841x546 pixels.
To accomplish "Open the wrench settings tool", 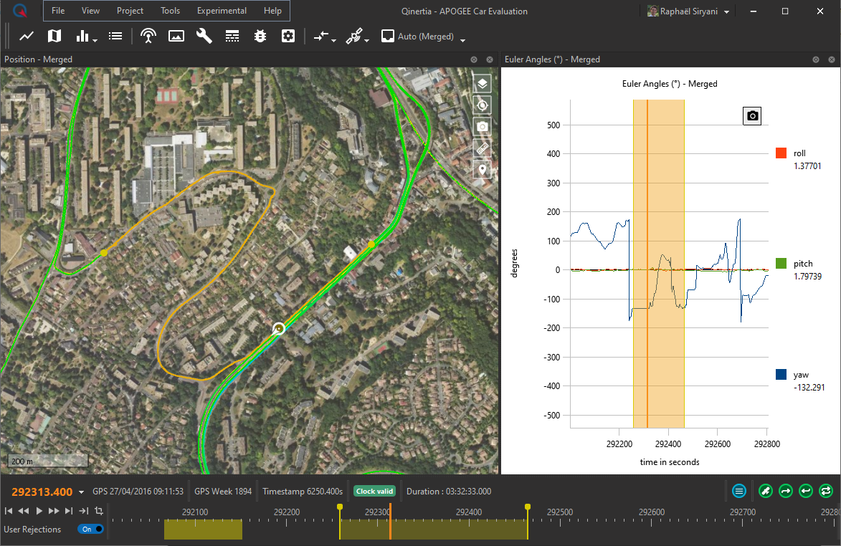I will coord(204,36).
